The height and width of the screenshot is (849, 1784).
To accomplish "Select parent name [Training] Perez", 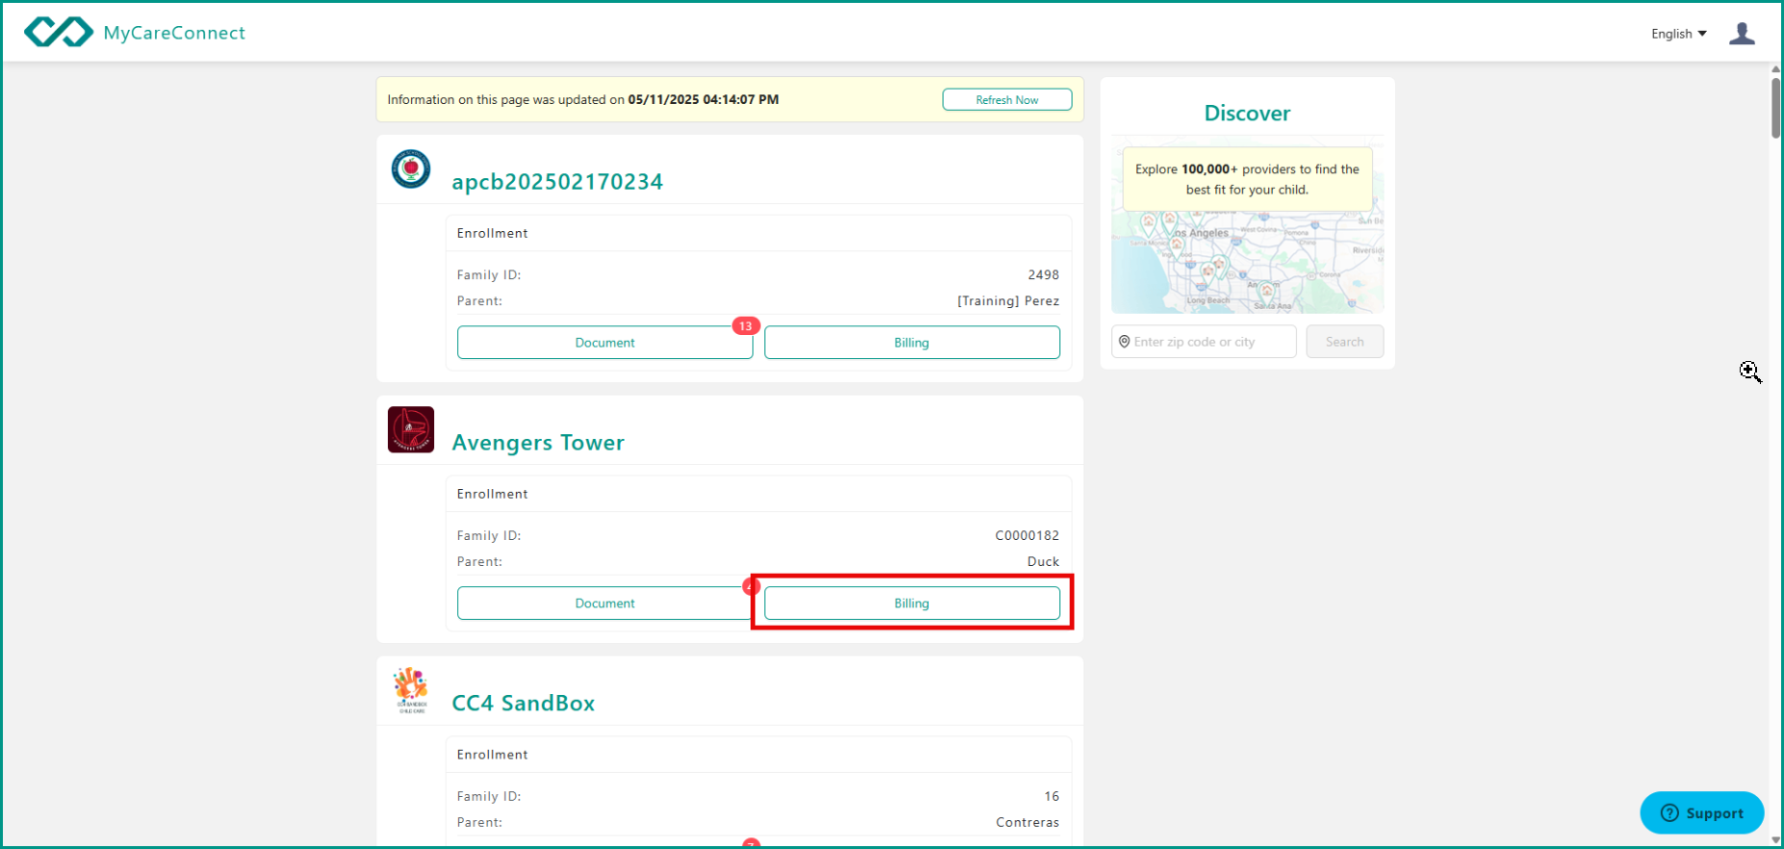I will [1008, 301].
